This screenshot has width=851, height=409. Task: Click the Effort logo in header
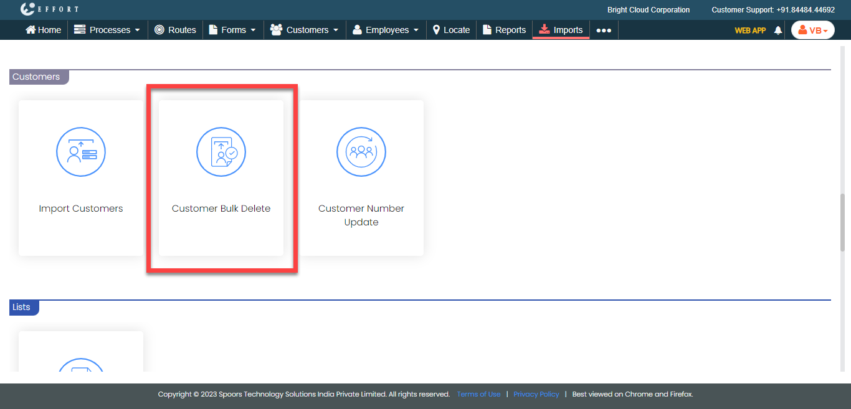[x=49, y=9]
